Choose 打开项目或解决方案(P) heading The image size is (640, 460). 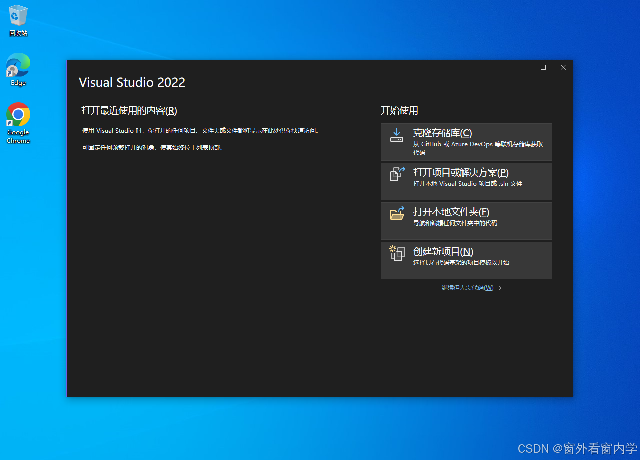point(461,172)
